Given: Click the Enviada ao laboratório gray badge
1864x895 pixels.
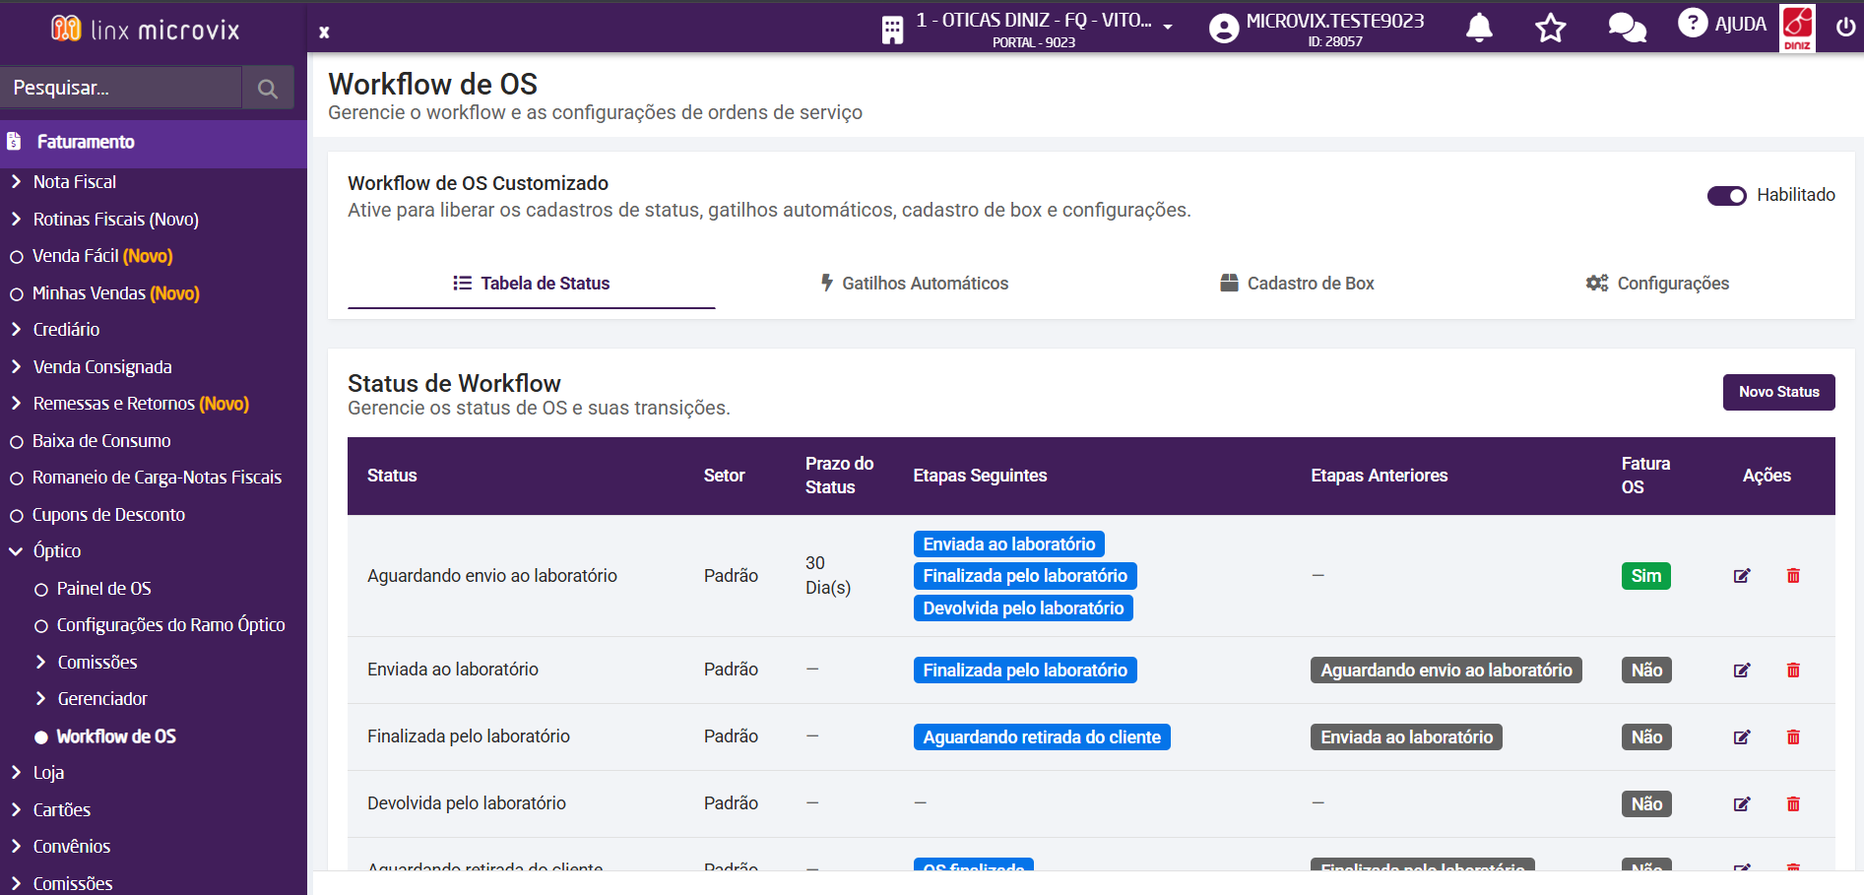Looking at the screenshot, I should pyautogui.click(x=1406, y=737).
